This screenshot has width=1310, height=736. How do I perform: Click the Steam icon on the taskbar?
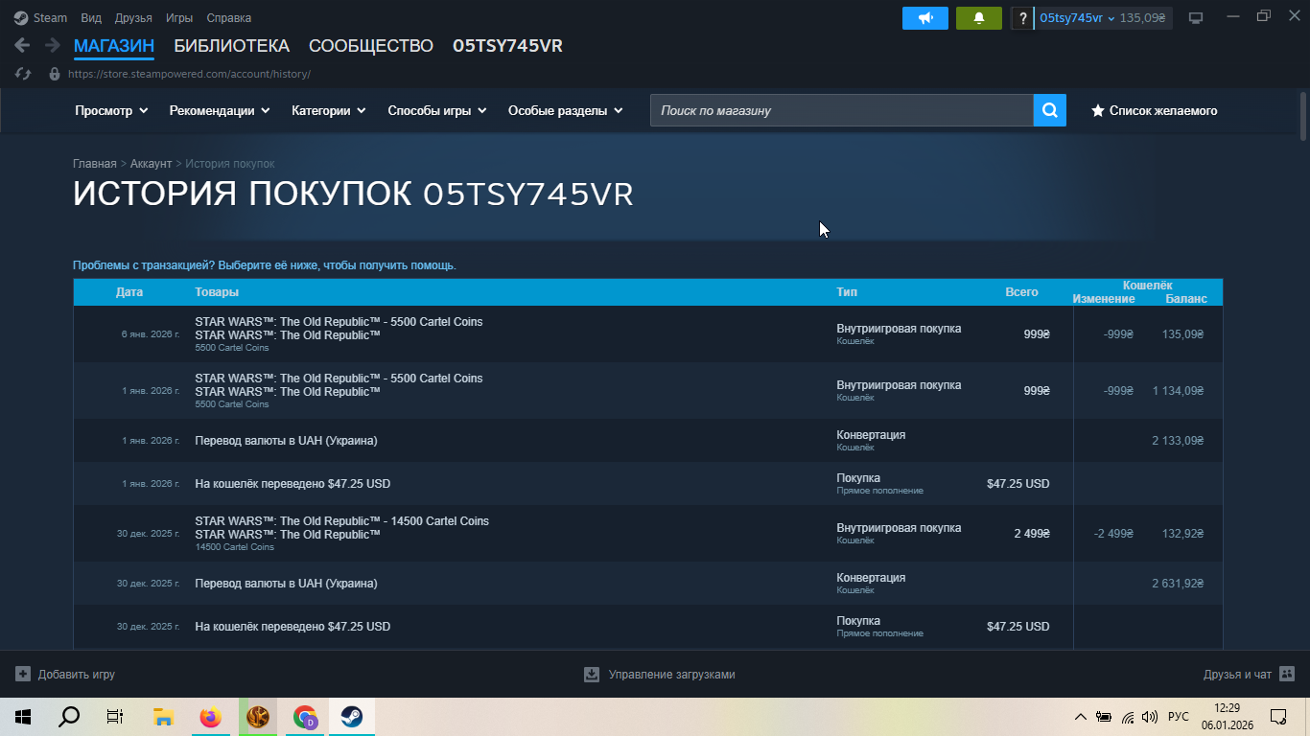point(352,717)
